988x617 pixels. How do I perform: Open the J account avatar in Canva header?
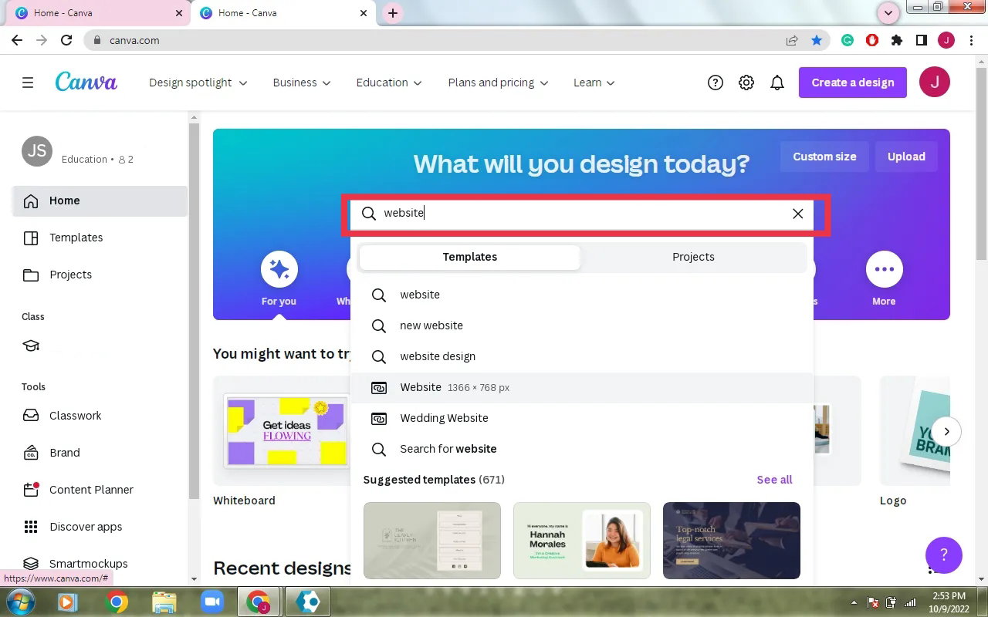pos(935,83)
